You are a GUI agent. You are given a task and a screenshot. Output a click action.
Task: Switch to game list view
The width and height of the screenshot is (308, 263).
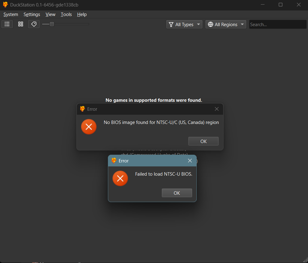coord(7,24)
